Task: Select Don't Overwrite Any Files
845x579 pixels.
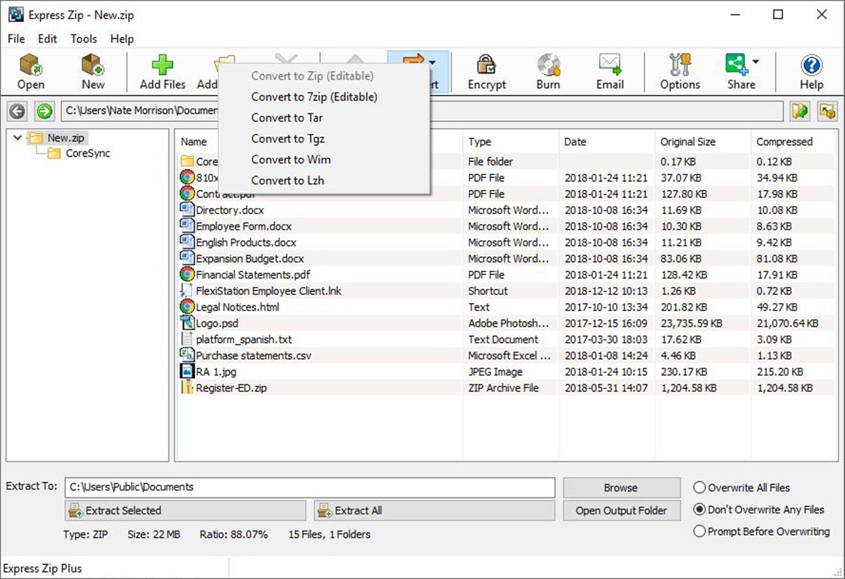Action: (699, 509)
